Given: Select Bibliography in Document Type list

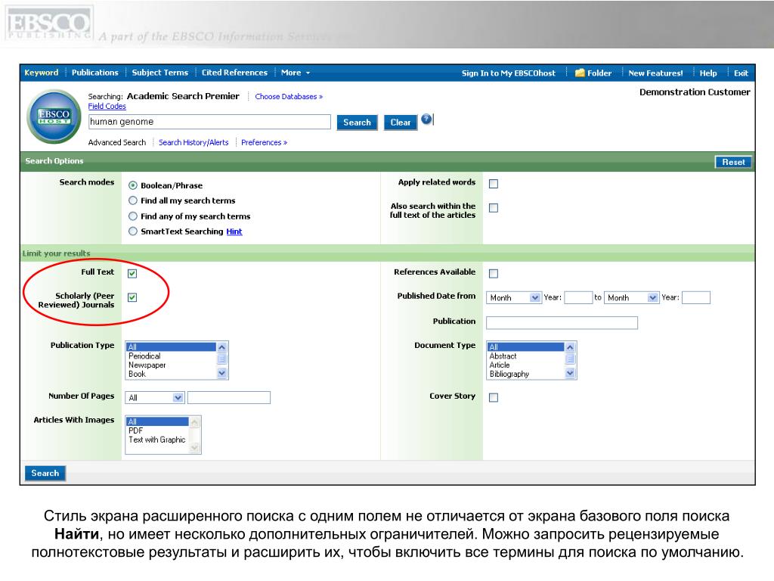Looking at the screenshot, I should tap(525, 374).
